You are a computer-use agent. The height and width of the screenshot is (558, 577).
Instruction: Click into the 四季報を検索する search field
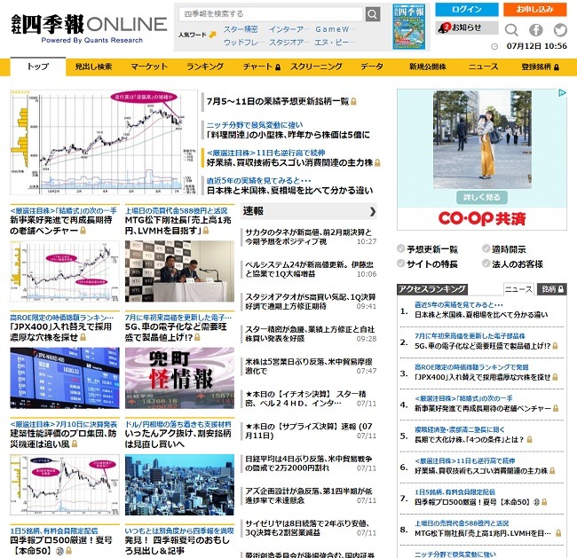[272, 14]
